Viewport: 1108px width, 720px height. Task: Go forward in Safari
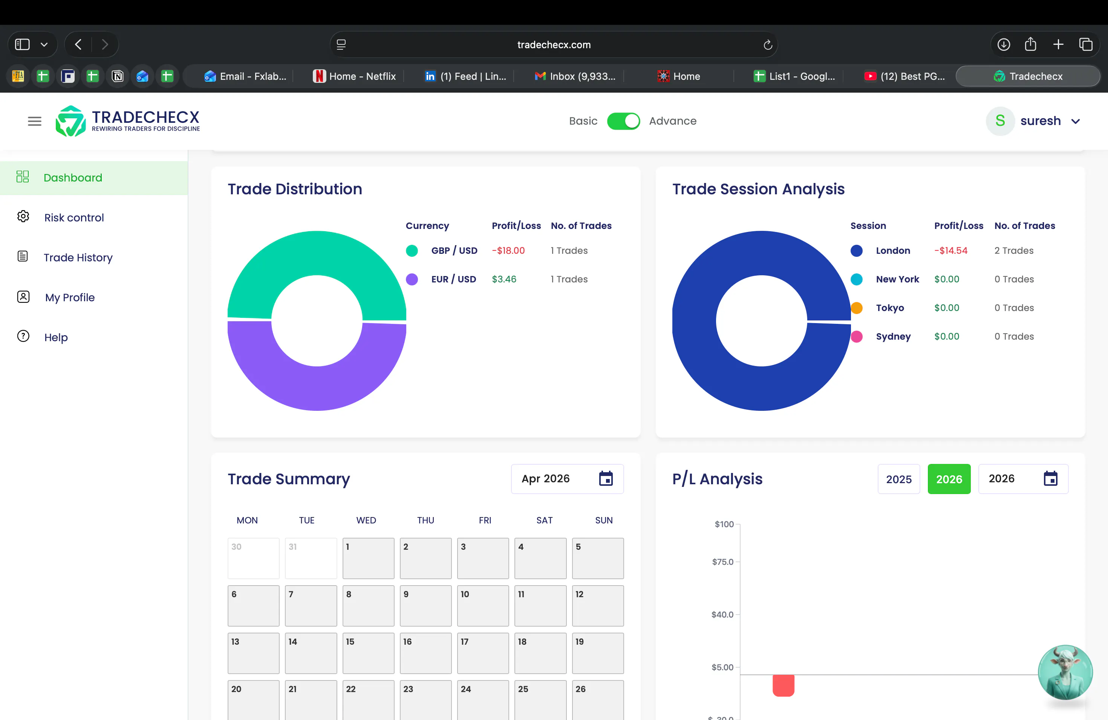(x=105, y=45)
